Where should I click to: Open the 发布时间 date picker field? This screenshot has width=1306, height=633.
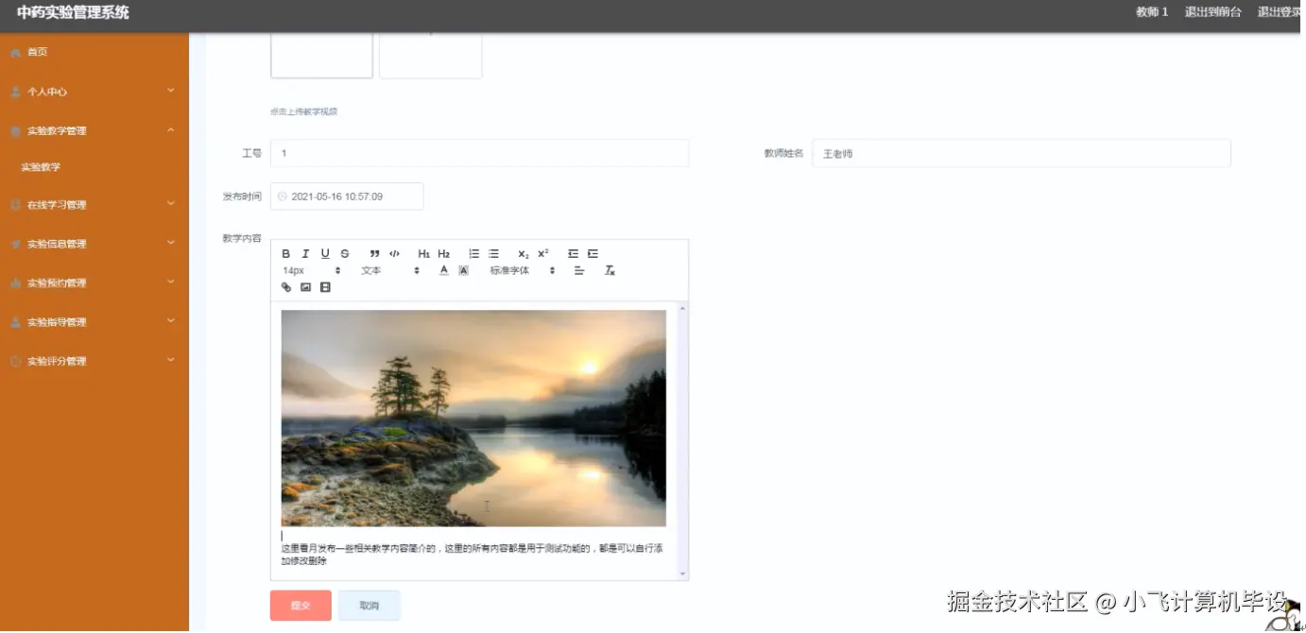[347, 197]
